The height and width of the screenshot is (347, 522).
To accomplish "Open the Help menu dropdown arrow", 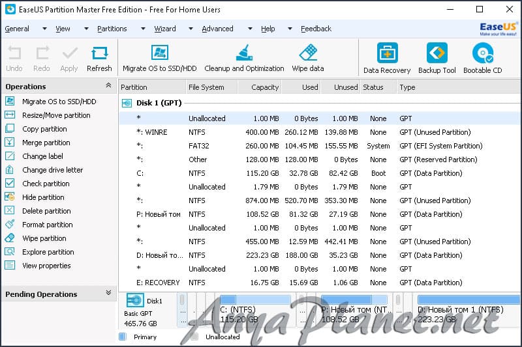I will coord(290,29).
